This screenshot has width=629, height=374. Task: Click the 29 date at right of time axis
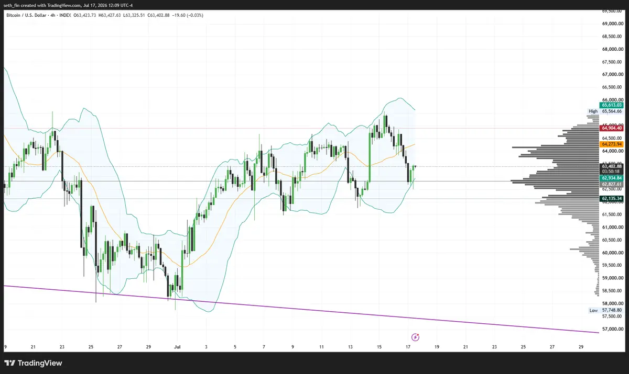(x=581, y=346)
